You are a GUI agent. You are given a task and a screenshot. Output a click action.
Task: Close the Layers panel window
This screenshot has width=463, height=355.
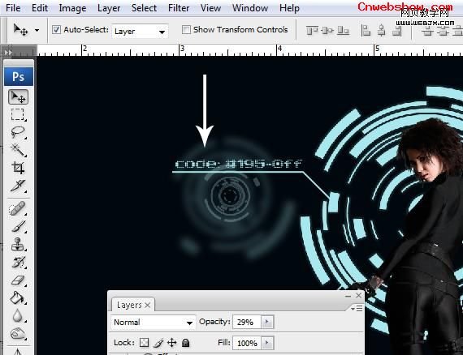(x=358, y=295)
